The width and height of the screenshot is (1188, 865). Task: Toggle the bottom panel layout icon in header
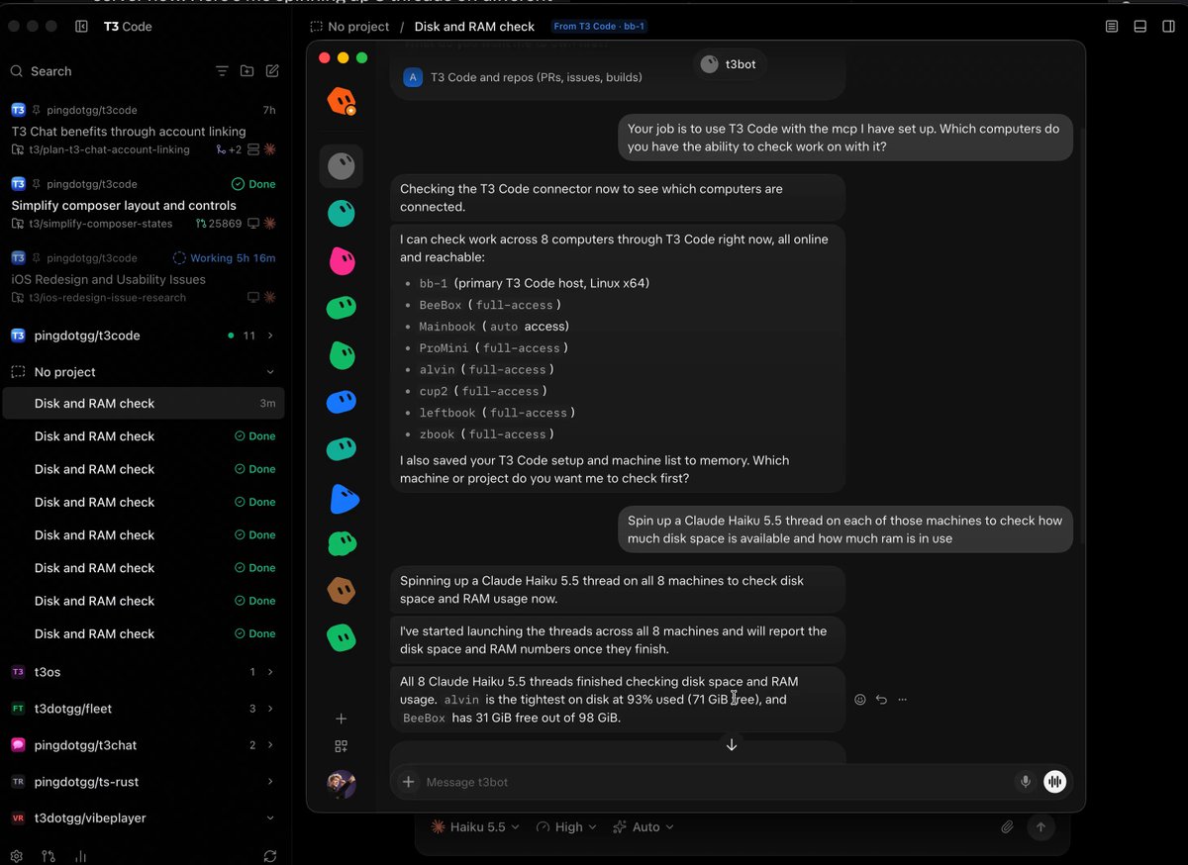pyautogui.click(x=1140, y=27)
